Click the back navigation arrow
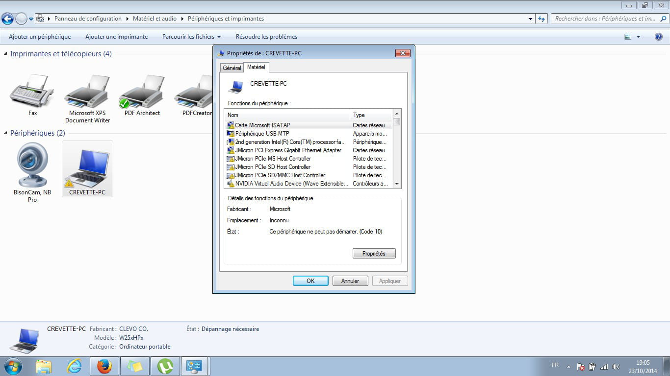The height and width of the screenshot is (376, 670). pos(7,19)
